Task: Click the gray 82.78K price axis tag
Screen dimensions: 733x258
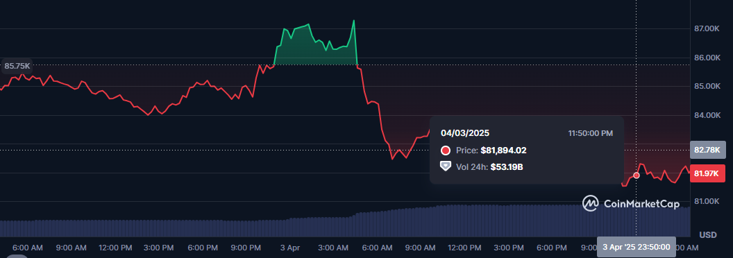Action: point(707,150)
